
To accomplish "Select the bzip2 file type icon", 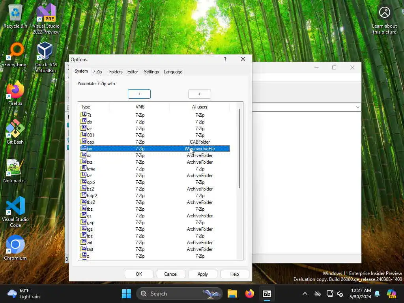I will (84, 195).
